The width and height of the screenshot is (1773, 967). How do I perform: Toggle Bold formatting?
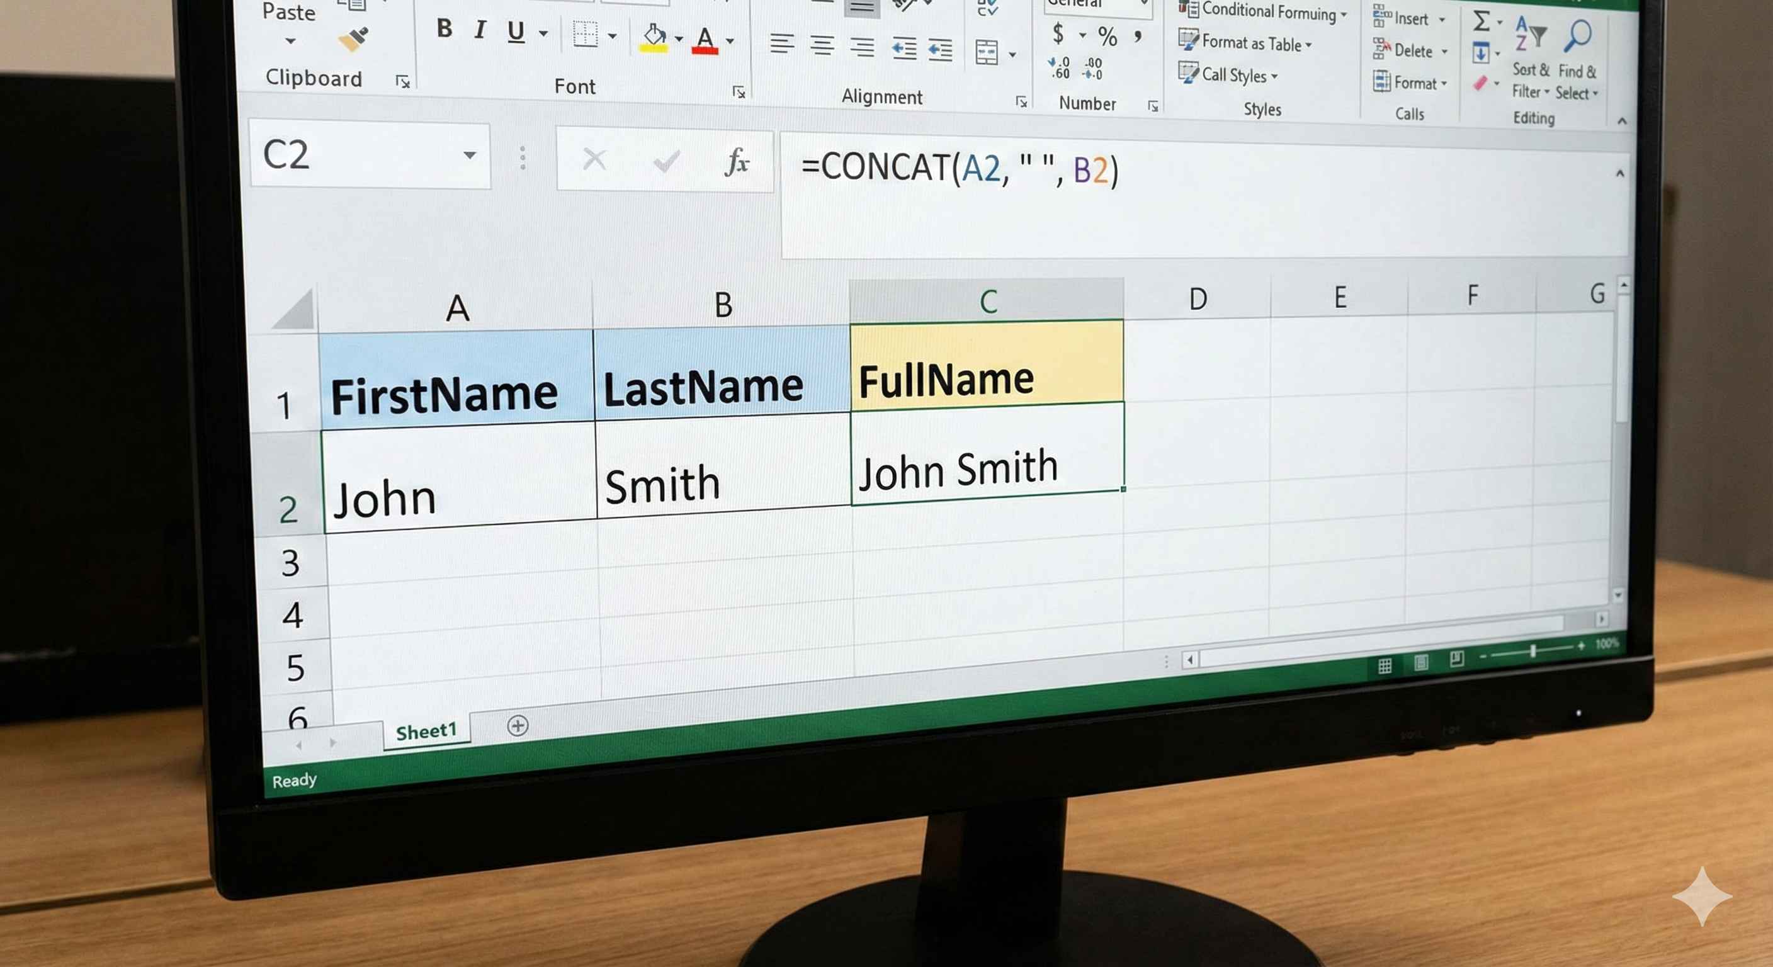click(x=445, y=28)
